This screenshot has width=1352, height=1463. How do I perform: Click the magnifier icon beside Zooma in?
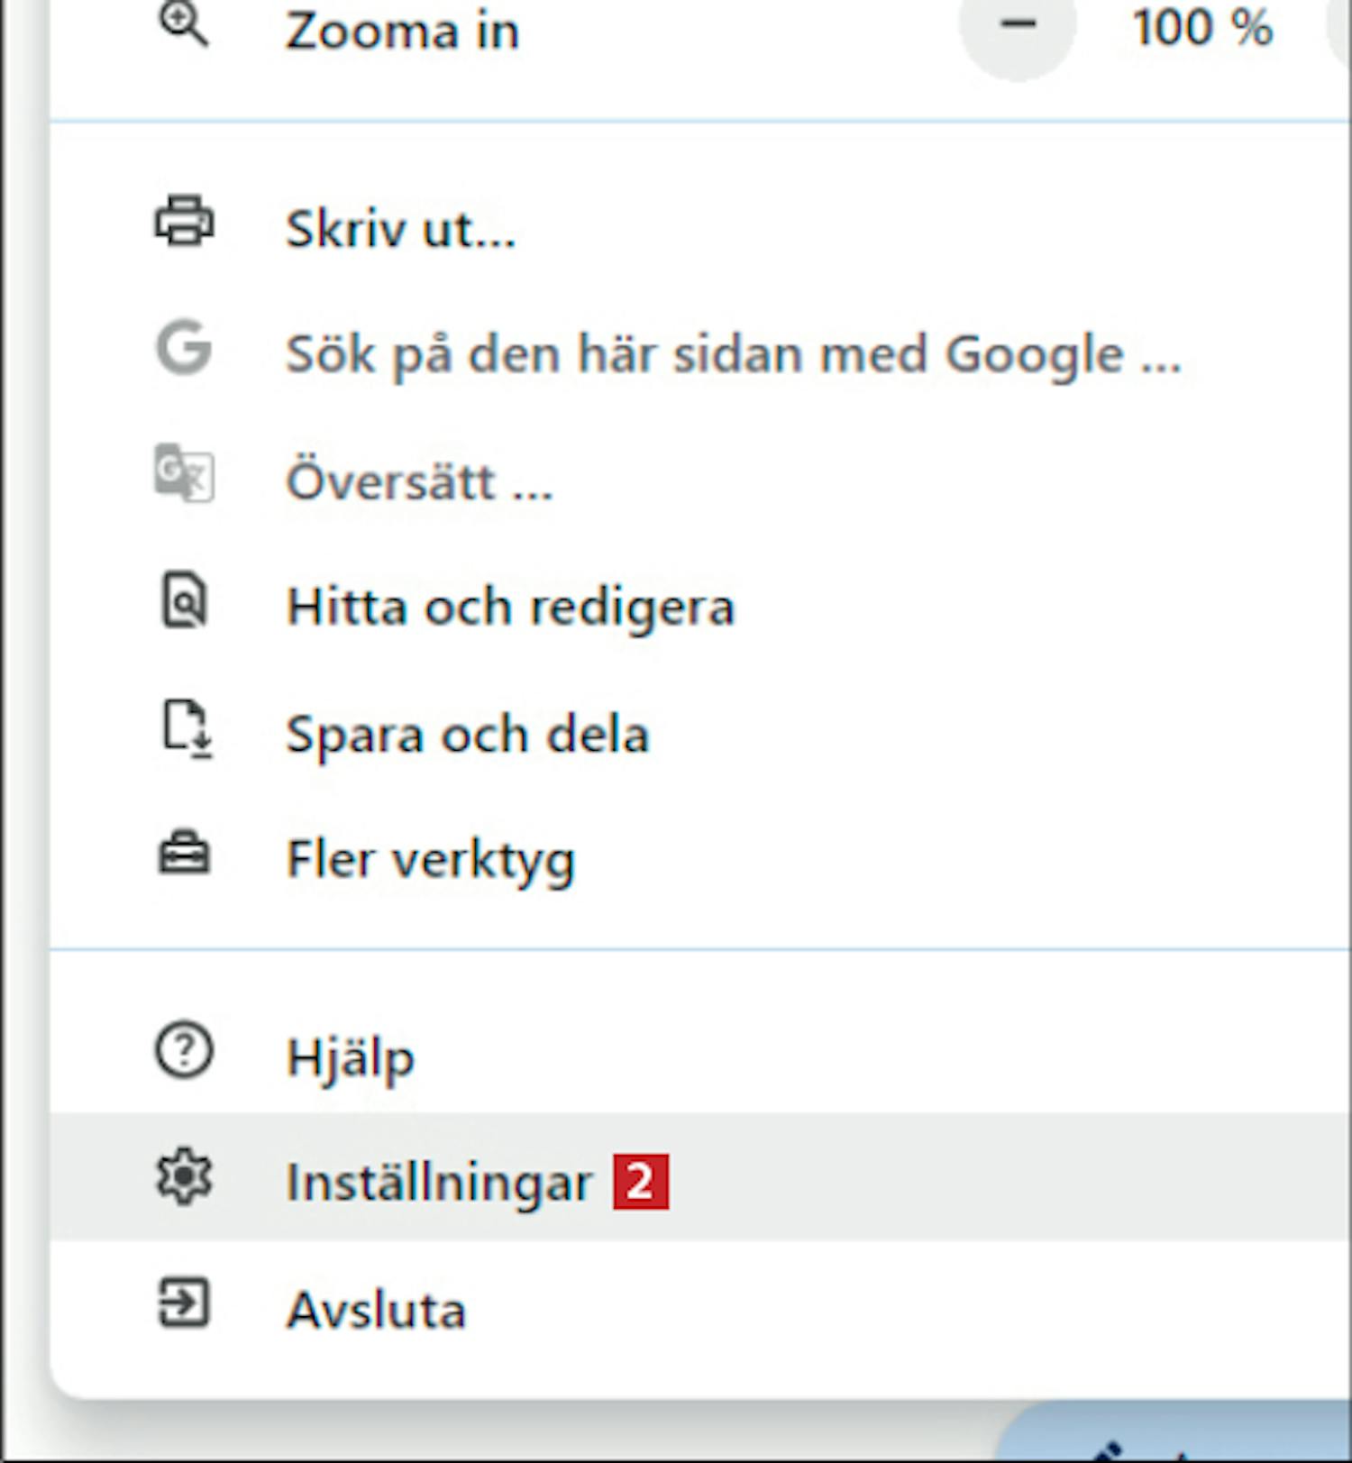tap(184, 23)
